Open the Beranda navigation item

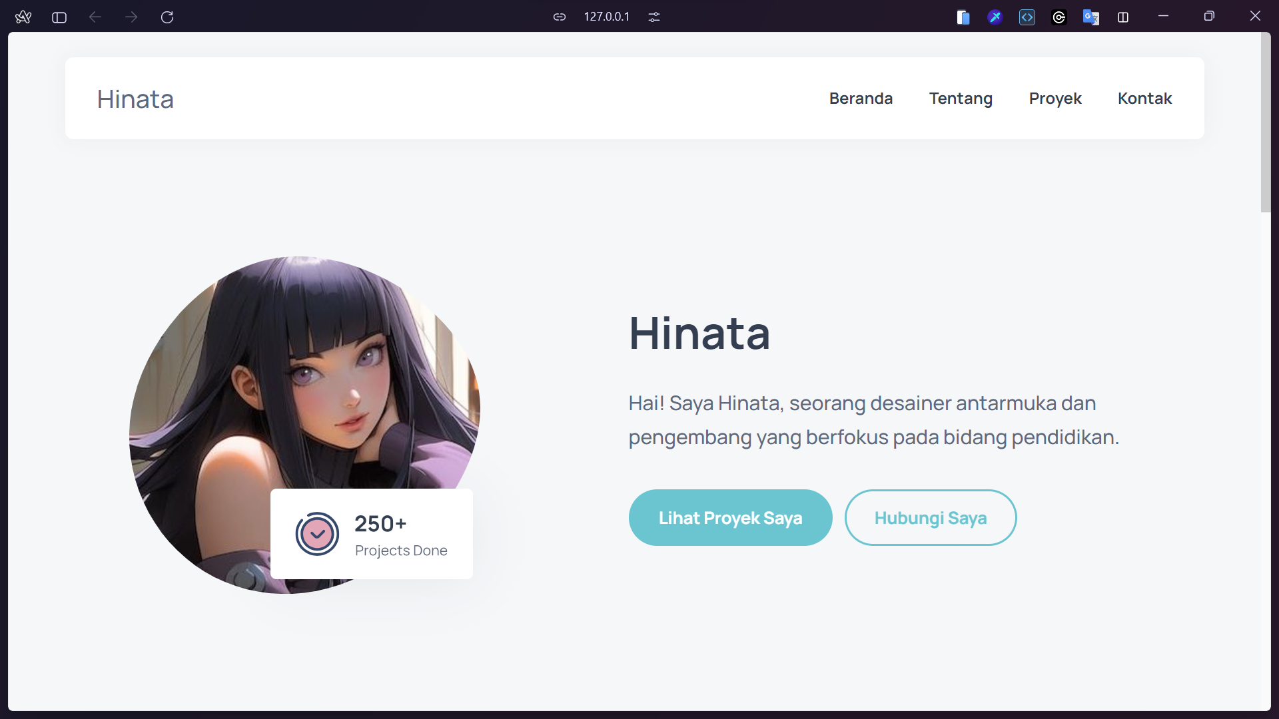[861, 98]
